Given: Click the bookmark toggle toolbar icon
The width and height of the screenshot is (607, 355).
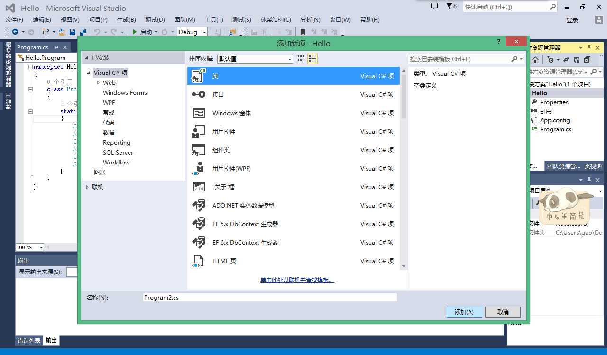Looking at the screenshot, I should coord(303,32).
